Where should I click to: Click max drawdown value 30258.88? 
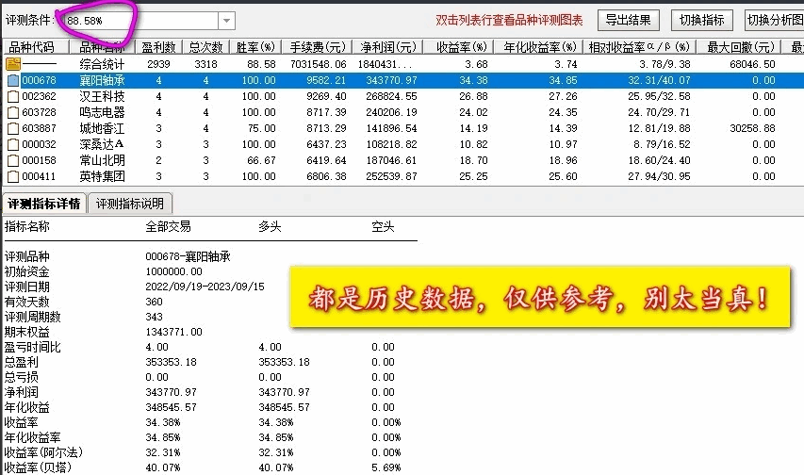point(752,128)
